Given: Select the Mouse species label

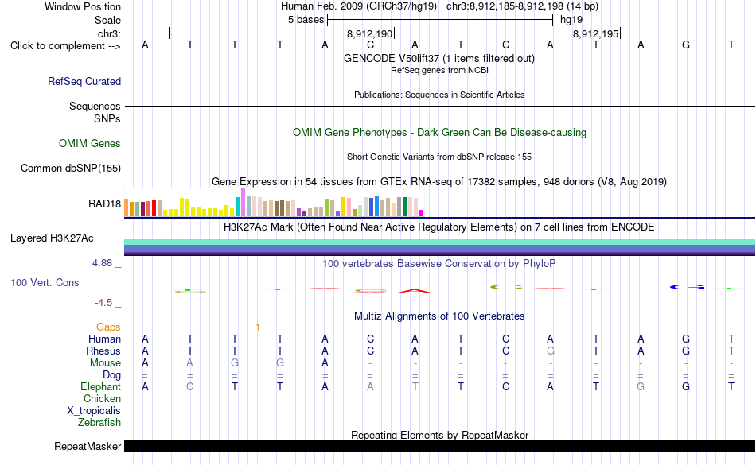Looking at the screenshot, I should point(105,363).
